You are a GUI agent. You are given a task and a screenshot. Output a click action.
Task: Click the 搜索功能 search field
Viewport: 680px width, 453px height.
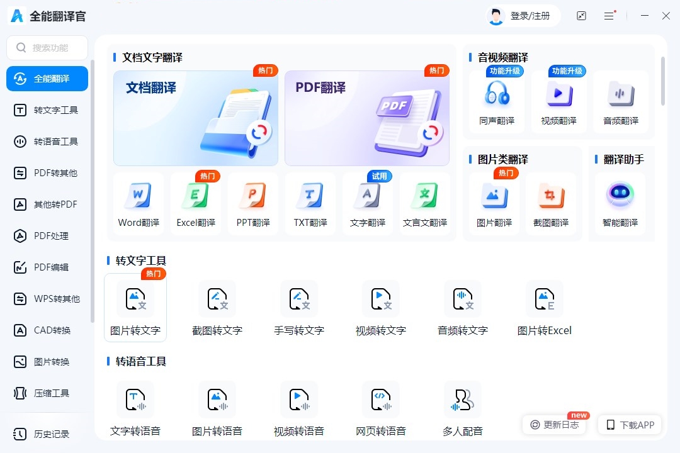(47, 48)
